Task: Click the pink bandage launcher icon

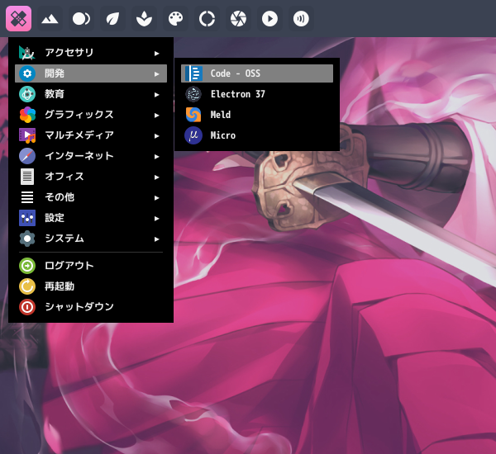Action: (19, 19)
